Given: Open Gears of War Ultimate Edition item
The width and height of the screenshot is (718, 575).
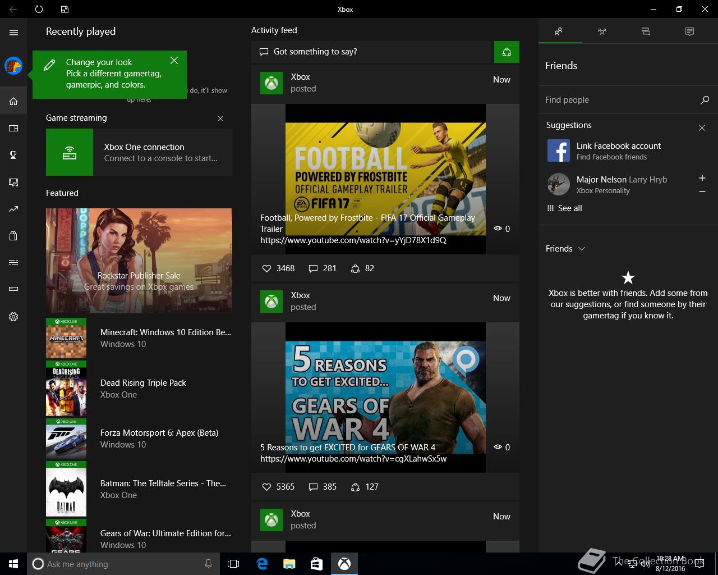Looking at the screenshot, I should [x=139, y=536].
